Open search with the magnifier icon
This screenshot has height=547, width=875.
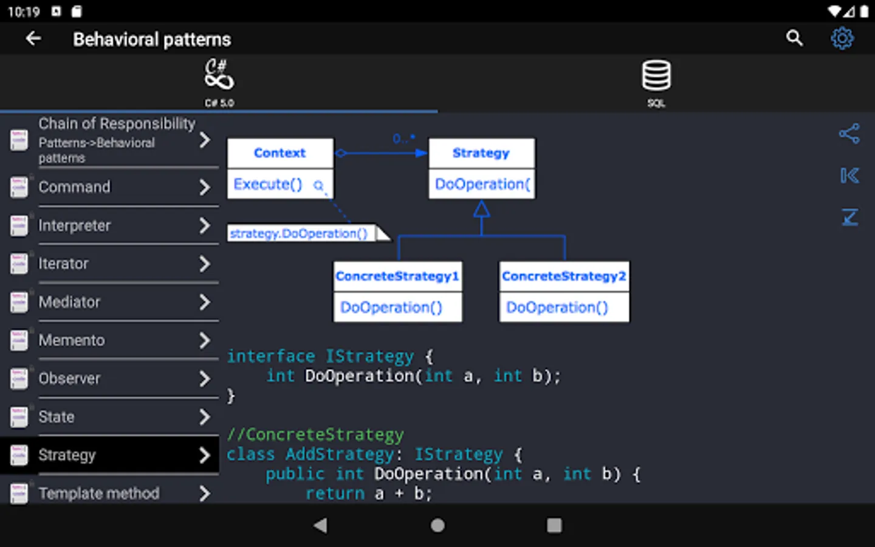click(x=794, y=38)
